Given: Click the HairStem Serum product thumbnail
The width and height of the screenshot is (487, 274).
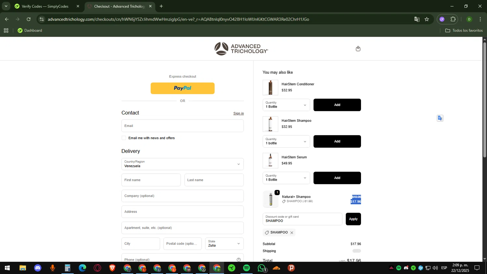Looking at the screenshot, I should pyautogui.click(x=270, y=161).
